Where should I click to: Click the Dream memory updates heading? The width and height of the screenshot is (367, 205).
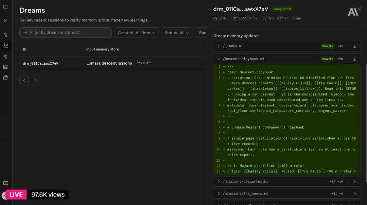236,36
